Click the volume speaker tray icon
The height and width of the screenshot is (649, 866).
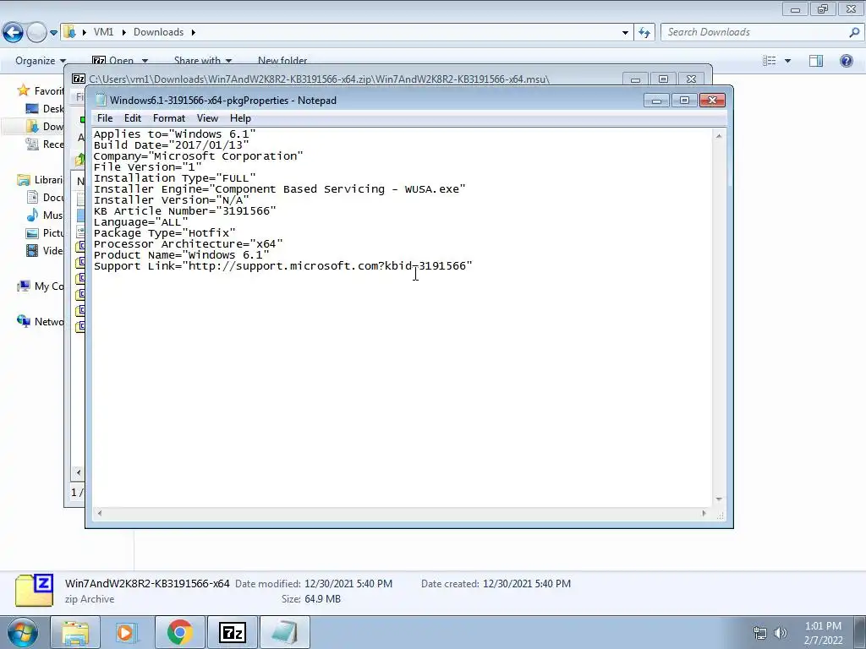coord(780,633)
